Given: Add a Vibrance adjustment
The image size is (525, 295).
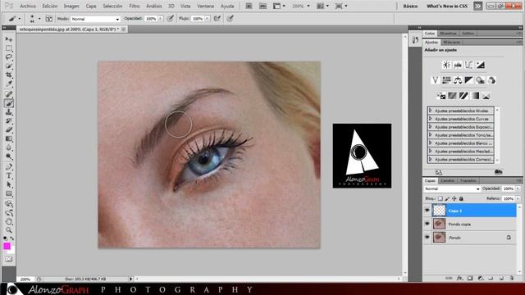Looking at the screenshot, I should click(x=435, y=80).
